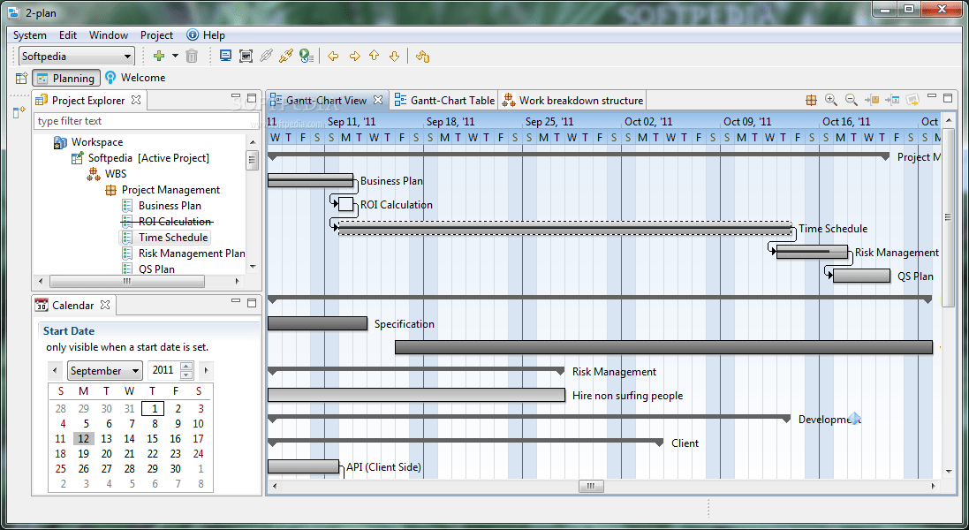Select Risk Management Plan in Project Explorer
969x530 pixels.
pyautogui.click(x=192, y=254)
